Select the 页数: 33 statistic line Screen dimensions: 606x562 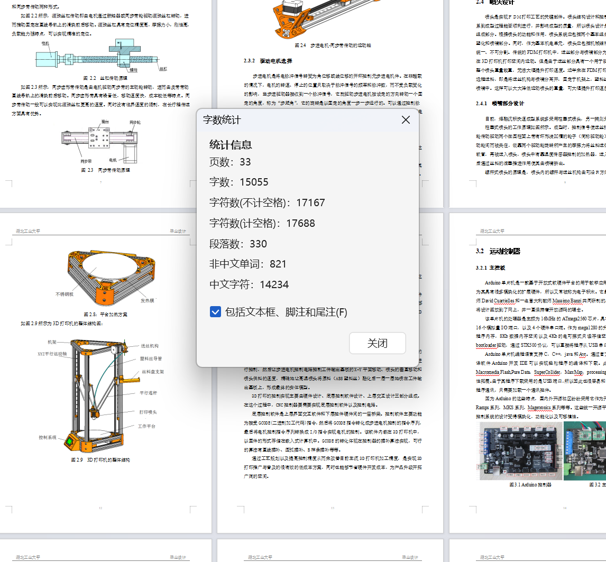click(230, 162)
